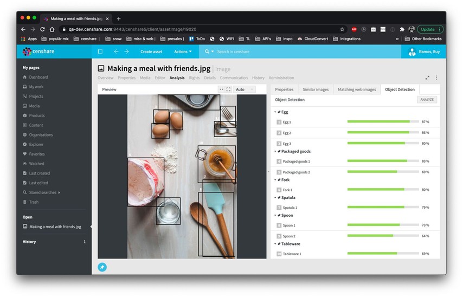Click the pin icon below the preview
463x297 pixels.
(102, 267)
